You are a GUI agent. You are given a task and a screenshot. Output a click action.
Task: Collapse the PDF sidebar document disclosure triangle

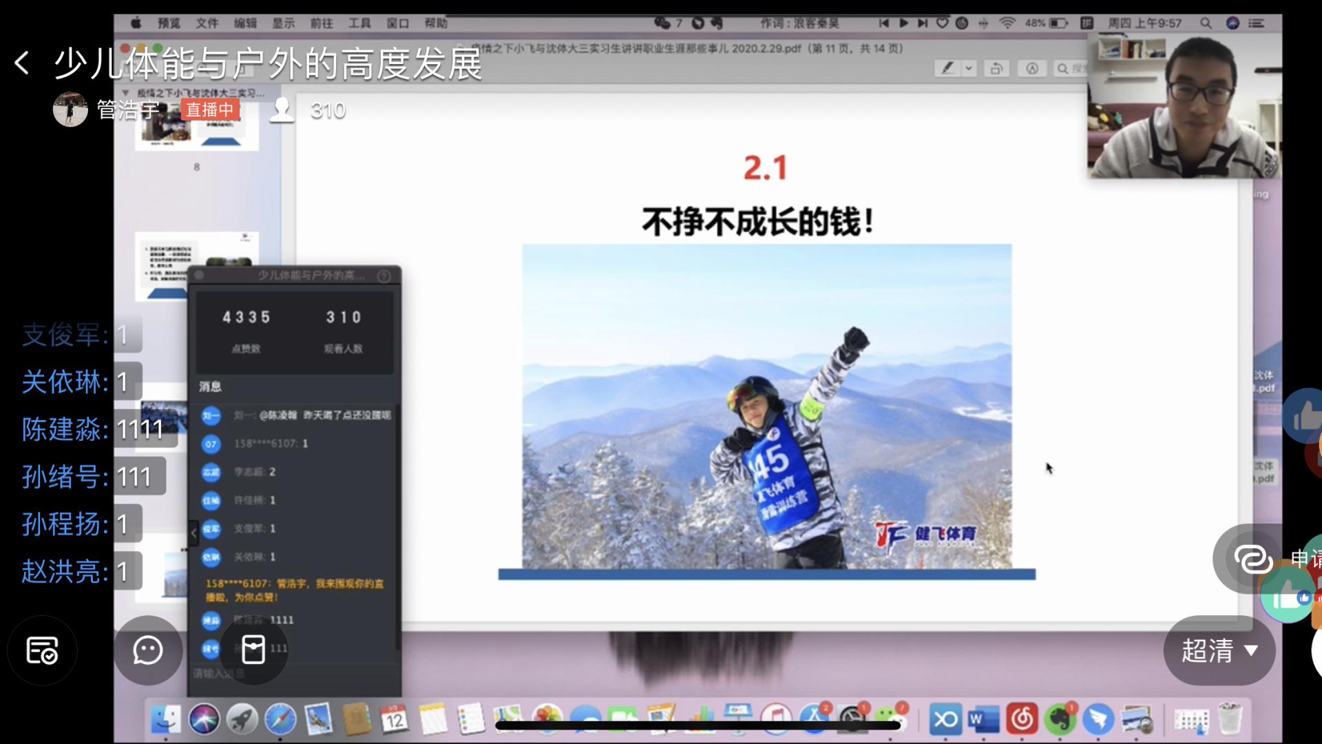[x=125, y=92]
